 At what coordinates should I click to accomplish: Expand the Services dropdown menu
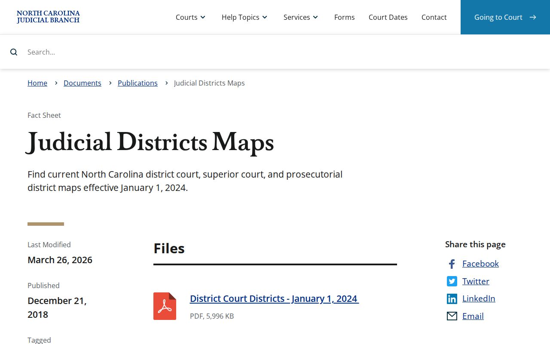[x=301, y=17]
